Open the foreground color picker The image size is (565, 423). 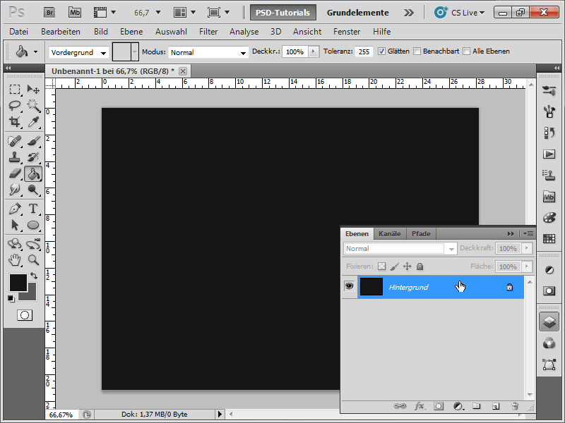coord(18,283)
